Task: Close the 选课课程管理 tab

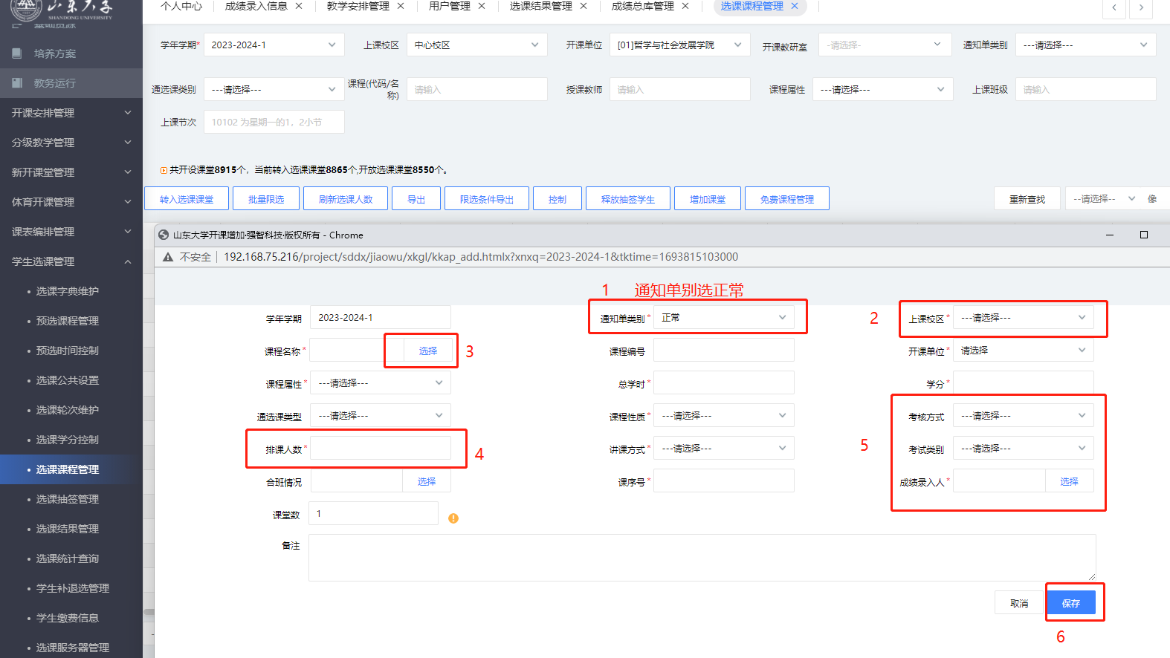Action: pyautogui.click(x=795, y=6)
